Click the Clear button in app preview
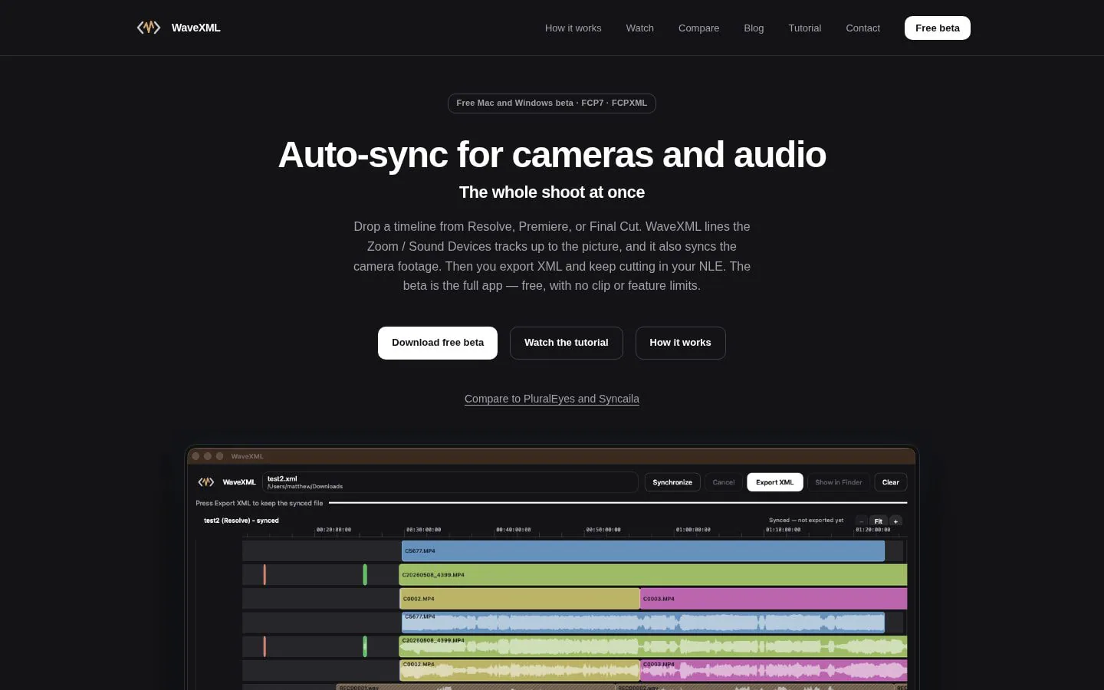 point(891,482)
